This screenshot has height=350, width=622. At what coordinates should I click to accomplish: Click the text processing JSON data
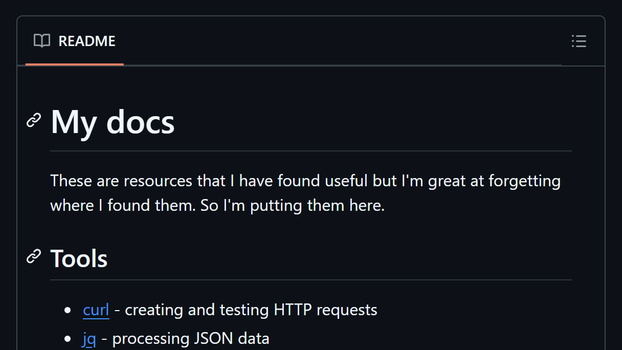pyautogui.click(x=191, y=339)
